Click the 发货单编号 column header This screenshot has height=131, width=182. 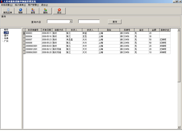point(33,30)
